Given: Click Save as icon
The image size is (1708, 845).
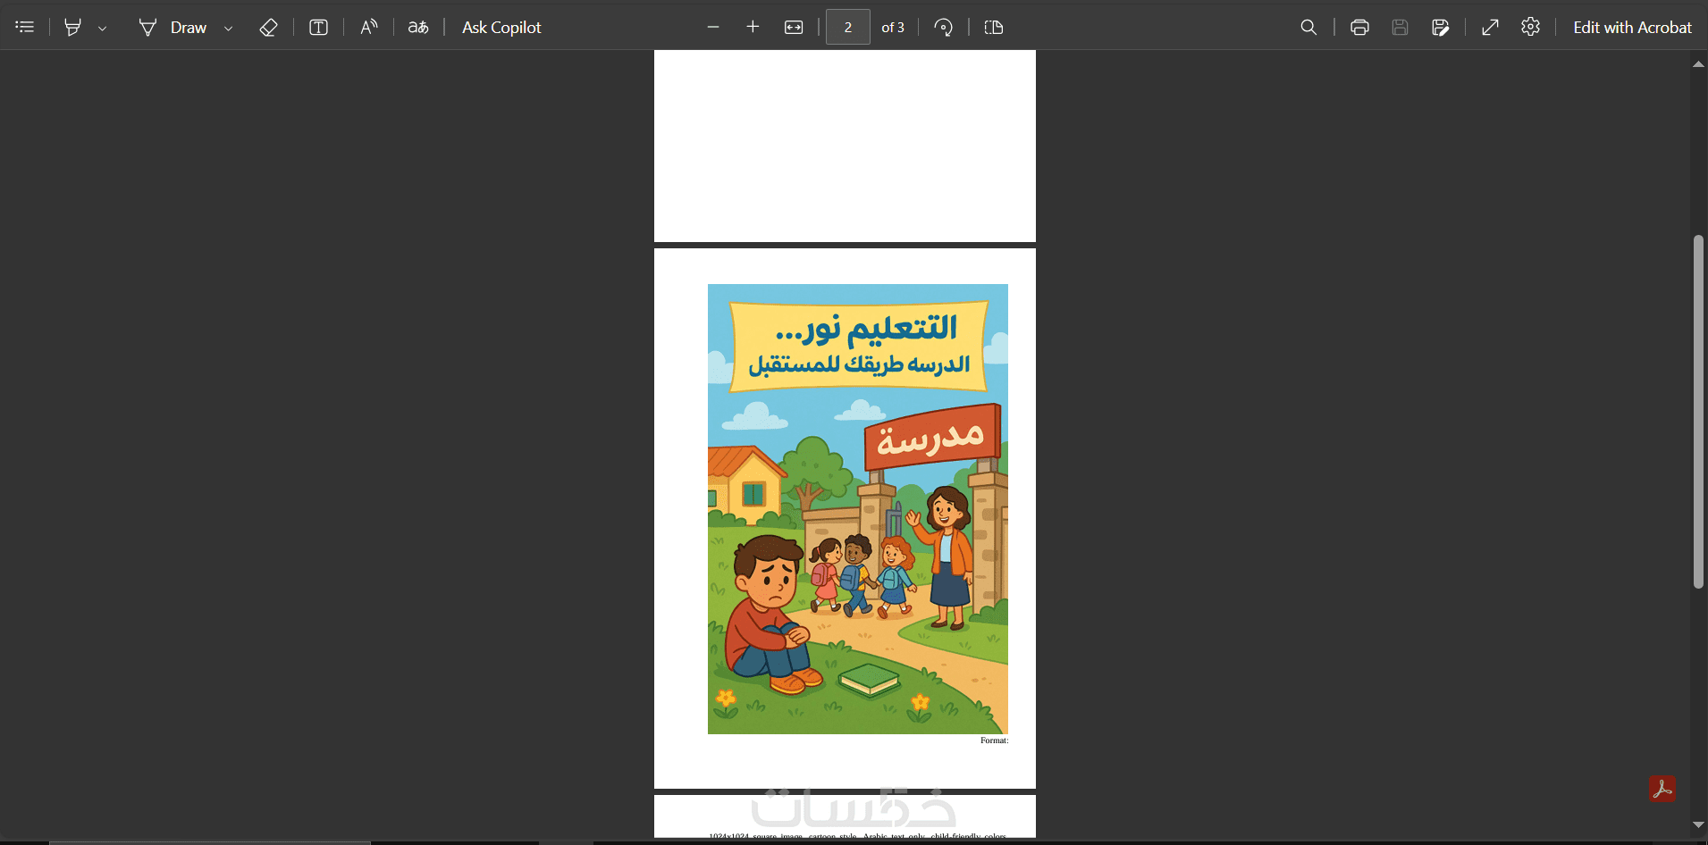Looking at the screenshot, I should coord(1440,27).
